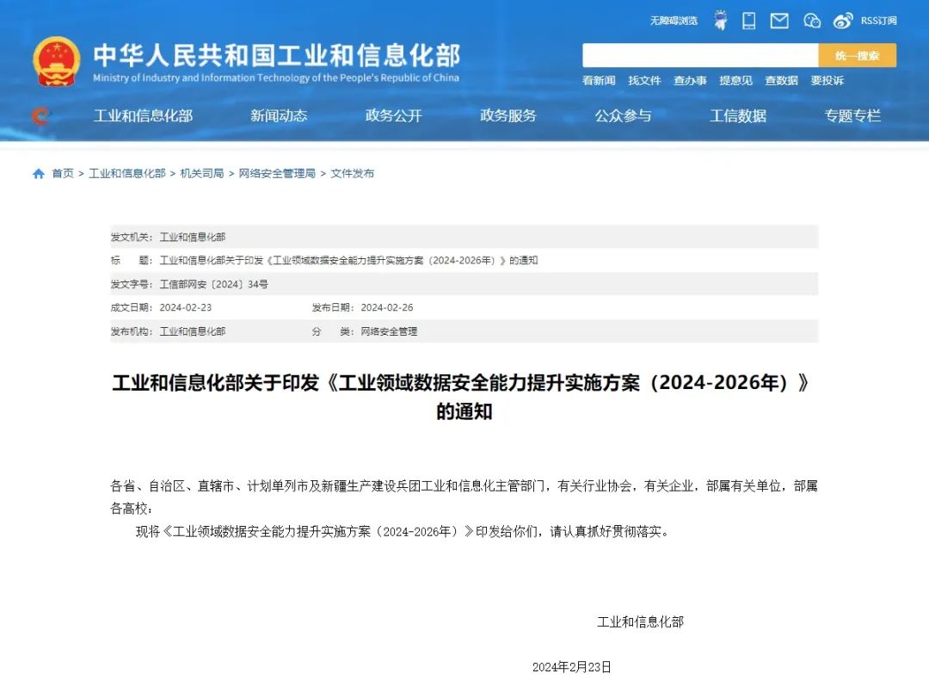The width and height of the screenshot is (929, 686).
Task: Go to 首页 in breadcrumb
Action: point(63,173)
